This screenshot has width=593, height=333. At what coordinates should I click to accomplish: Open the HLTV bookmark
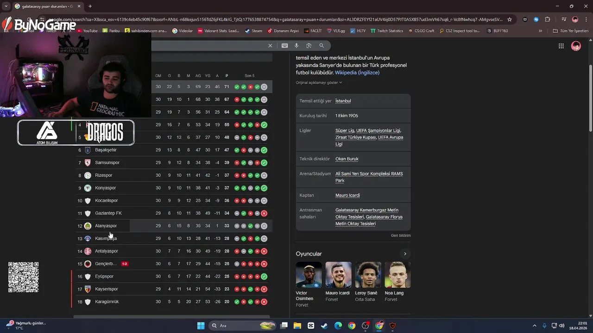(358, 31)
